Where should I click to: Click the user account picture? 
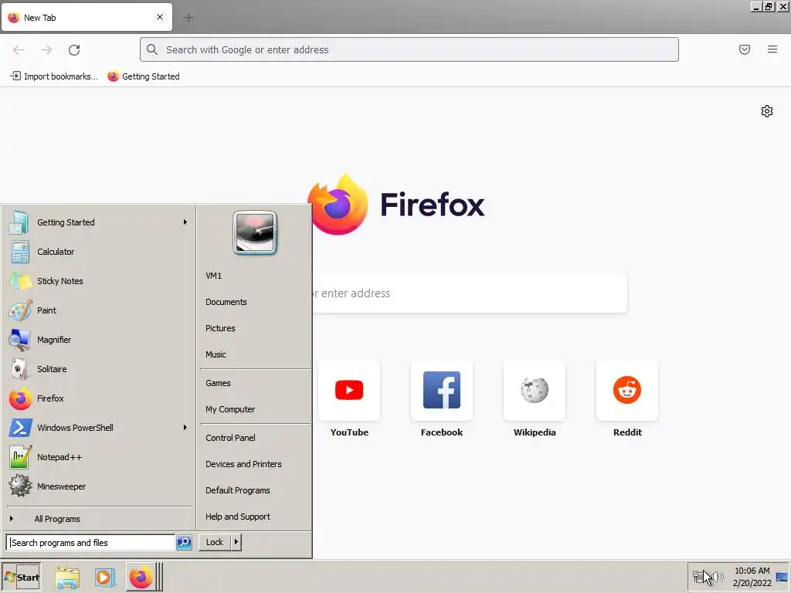[255, 232]
